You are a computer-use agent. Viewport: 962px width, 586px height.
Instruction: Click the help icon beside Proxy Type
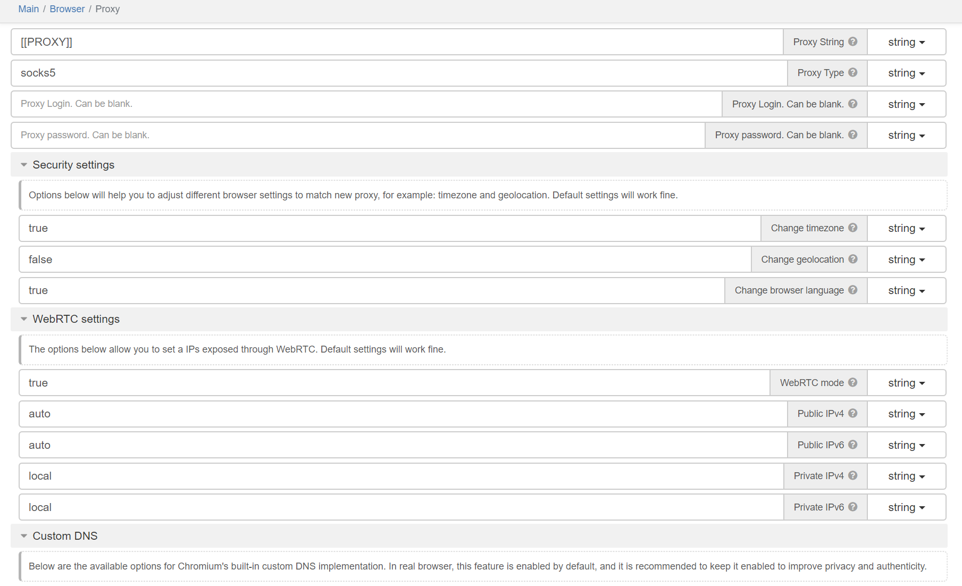(852, 72)
